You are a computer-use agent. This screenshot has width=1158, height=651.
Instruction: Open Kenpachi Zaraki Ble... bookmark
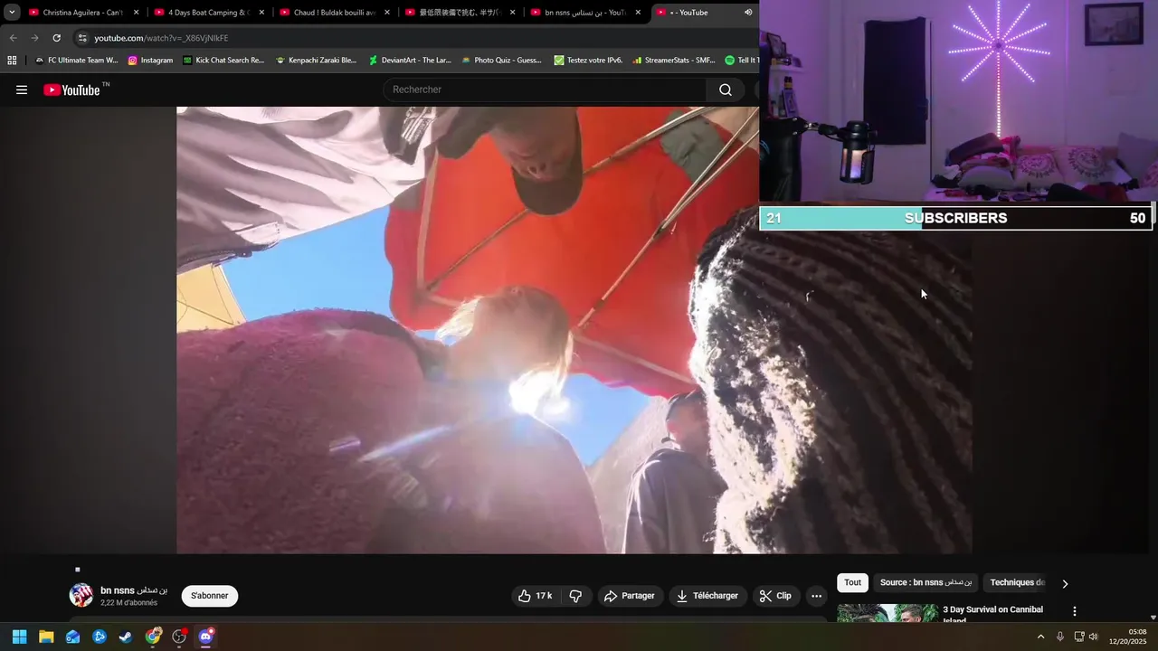pyautogui.click(x=316, y=61)
